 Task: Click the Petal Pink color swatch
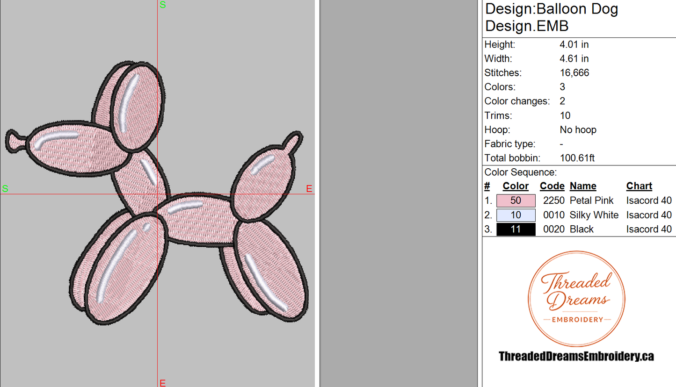(x=516, y=201)
